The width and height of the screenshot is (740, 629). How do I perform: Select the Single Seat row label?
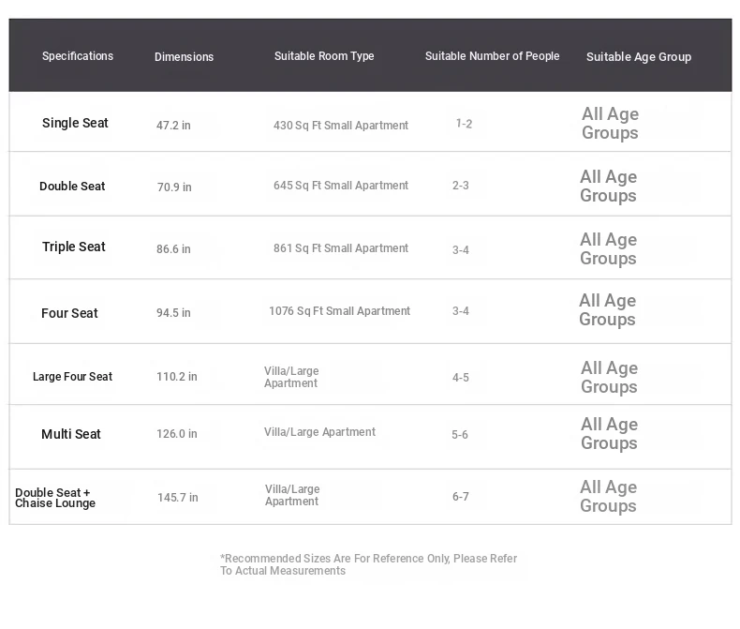[75, 123]
